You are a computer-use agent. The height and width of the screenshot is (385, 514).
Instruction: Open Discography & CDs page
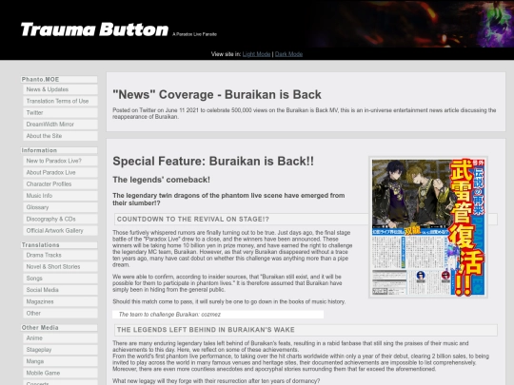coord(60,219)
